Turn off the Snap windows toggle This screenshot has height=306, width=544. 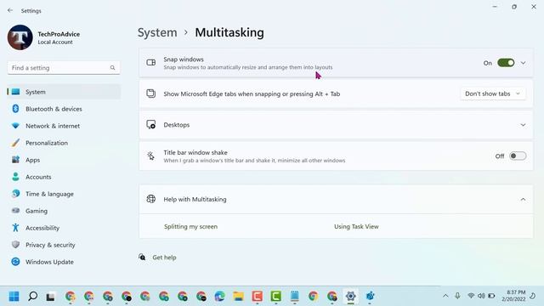click(506, 63)
